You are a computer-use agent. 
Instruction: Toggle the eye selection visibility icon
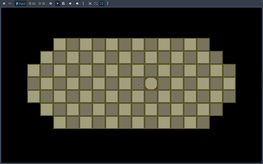[51, 3]
